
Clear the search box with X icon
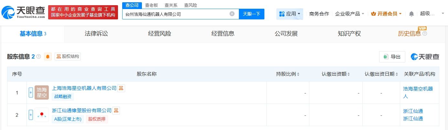pos(232,14)
